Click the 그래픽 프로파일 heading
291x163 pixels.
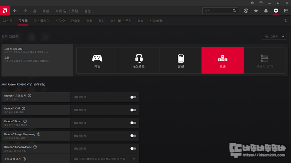[x=13, y=49]
